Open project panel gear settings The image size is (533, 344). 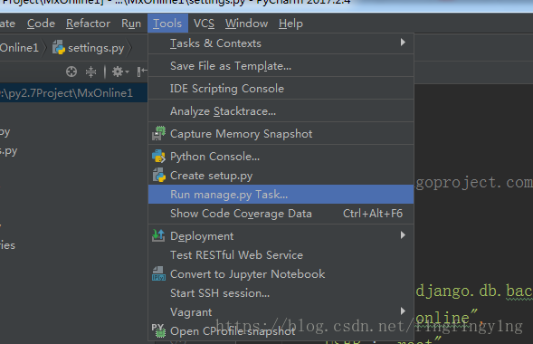click(120, 72)
